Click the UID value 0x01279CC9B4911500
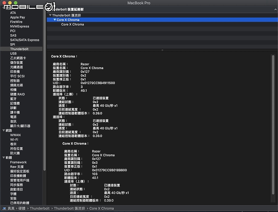This screenshot has width=278, height=212. coord(98,83)
